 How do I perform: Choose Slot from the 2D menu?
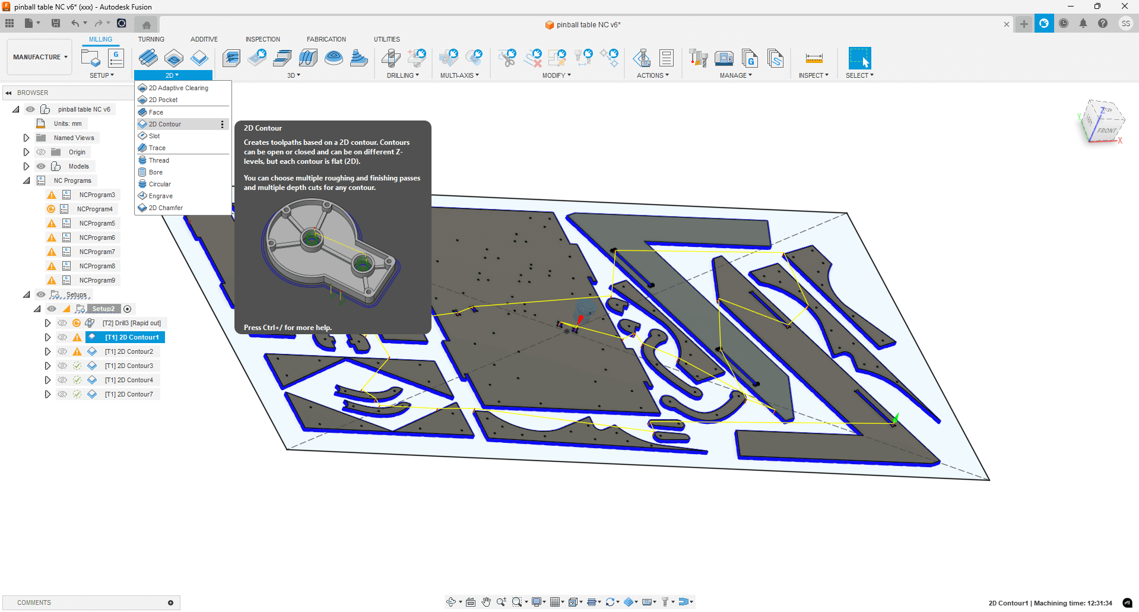(x=183, y=136)
